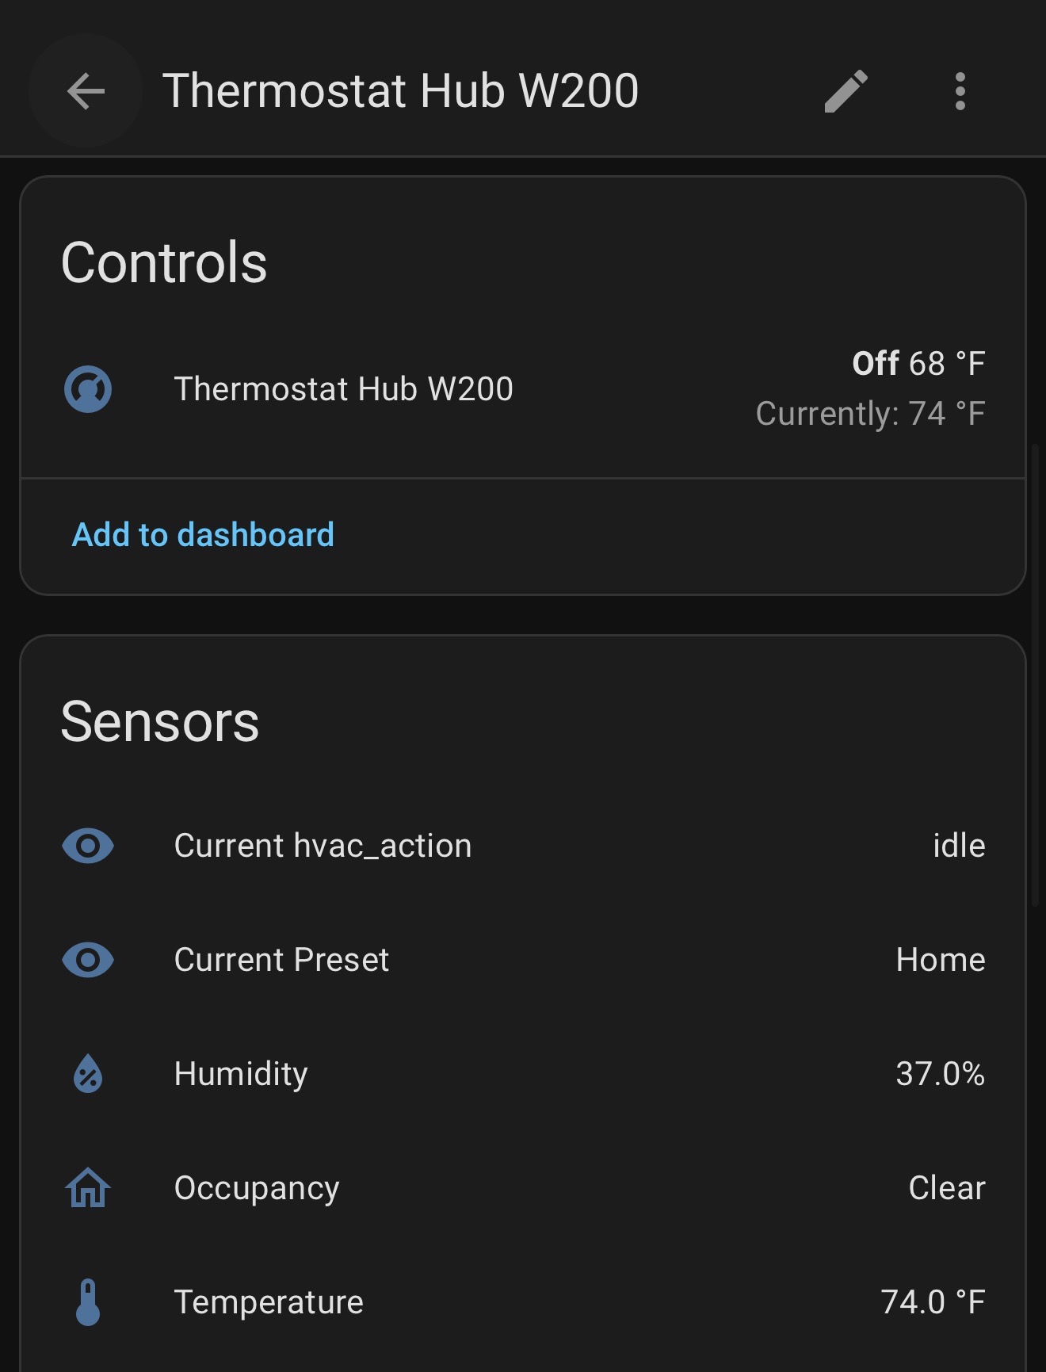
Task: Click the thermostat gauge icon
Action: 88,389
